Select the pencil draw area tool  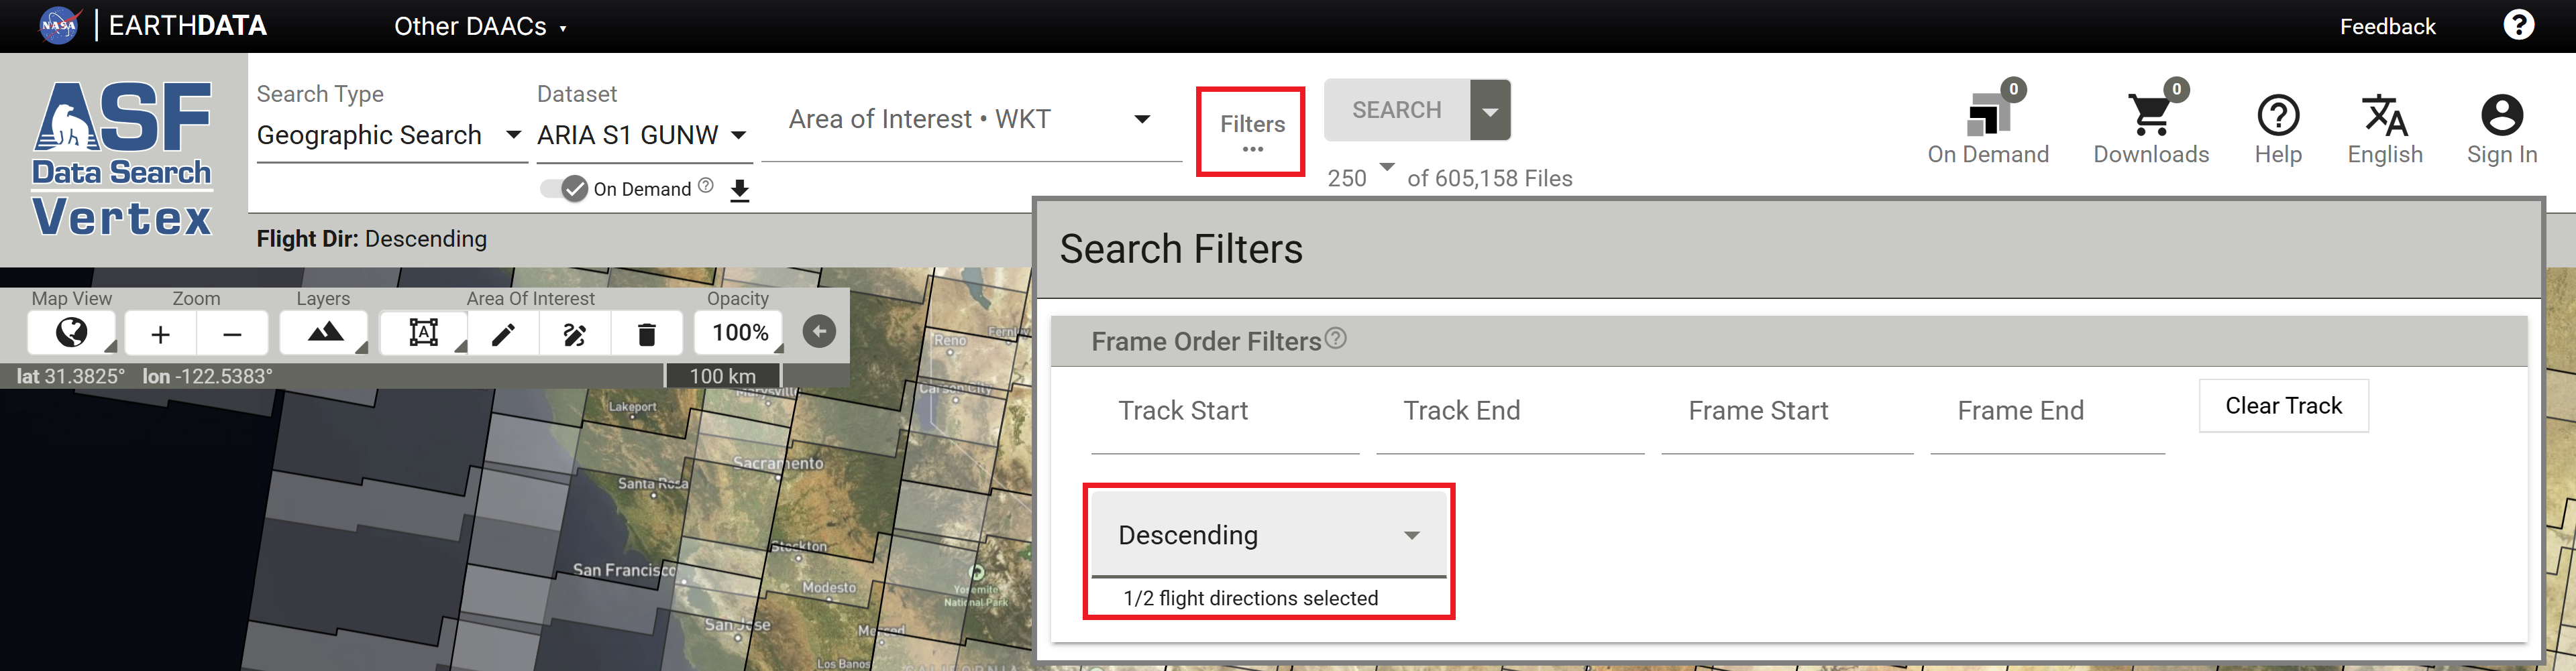click(x=503, y=334)
